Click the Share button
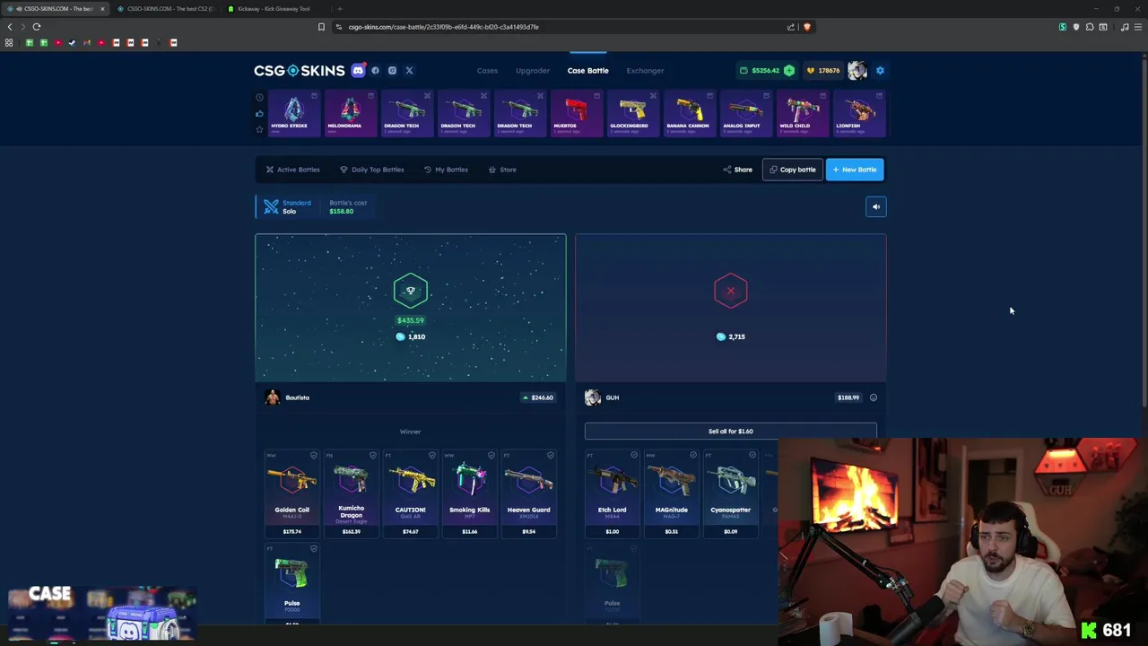Image resolution: width=1148 pixels, height=646 pixels. [x=738, y=170]
